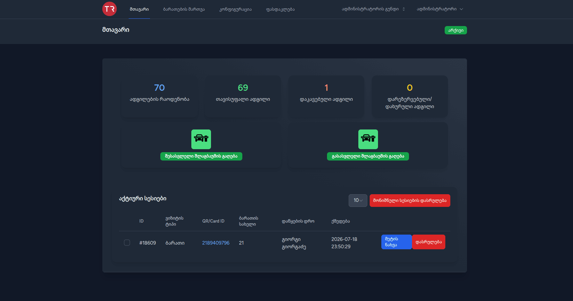Check the checkbox for session #18609

(127, 243)
